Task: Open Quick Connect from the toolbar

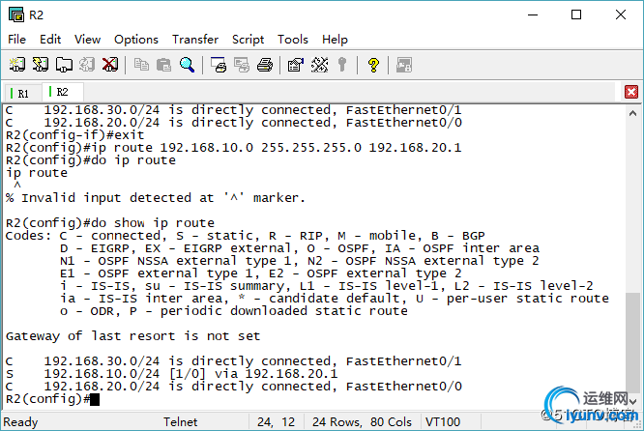Action: (40, 65)
